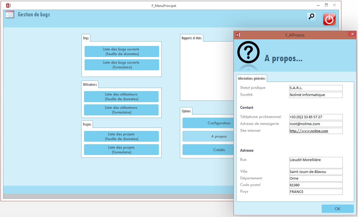Viewport: 358px width, 217px height.
Task: Click the A propos... heading
Action: [x=283, y=58]
